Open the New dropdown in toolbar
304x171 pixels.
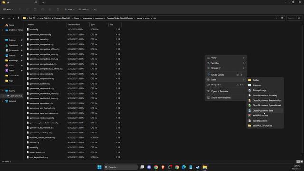[8, 9]
